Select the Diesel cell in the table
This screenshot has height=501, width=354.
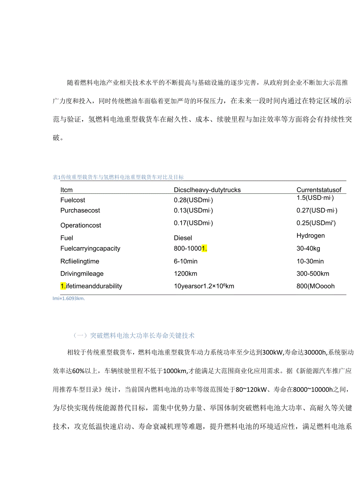[x=184, y=238]
